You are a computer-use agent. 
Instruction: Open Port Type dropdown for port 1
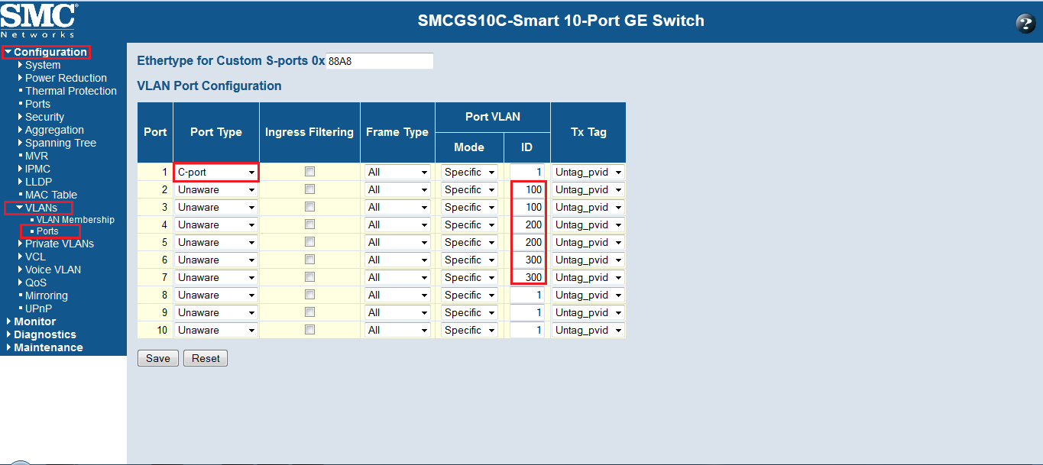click(216, 173)
